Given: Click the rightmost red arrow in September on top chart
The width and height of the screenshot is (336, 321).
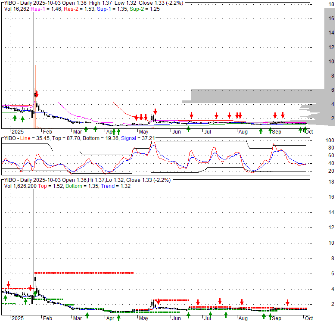Looking at the screenshot, I should point(283,115).
